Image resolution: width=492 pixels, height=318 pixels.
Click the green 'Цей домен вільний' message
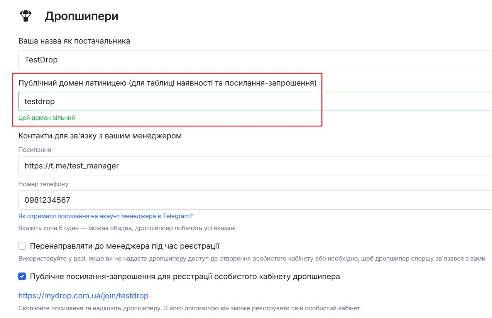(x=47, y=118)
